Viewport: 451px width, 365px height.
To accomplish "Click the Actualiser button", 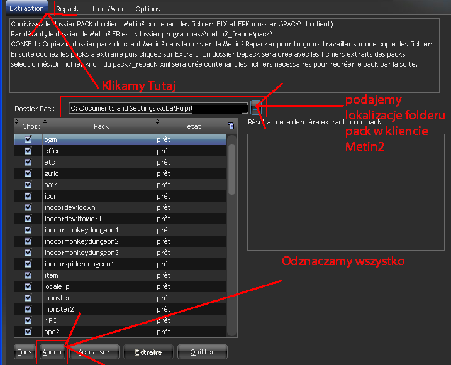I will [x=94, y=352].
